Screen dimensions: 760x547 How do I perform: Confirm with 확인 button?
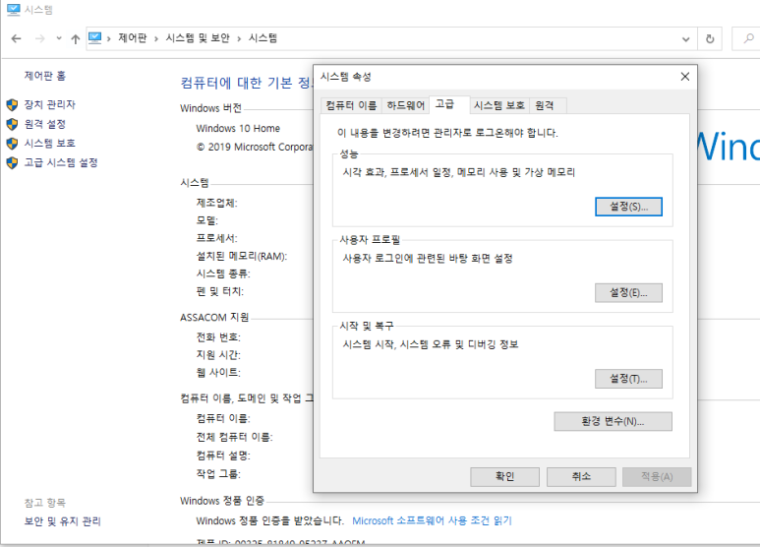pyautogui.click(x=504, y=477)
